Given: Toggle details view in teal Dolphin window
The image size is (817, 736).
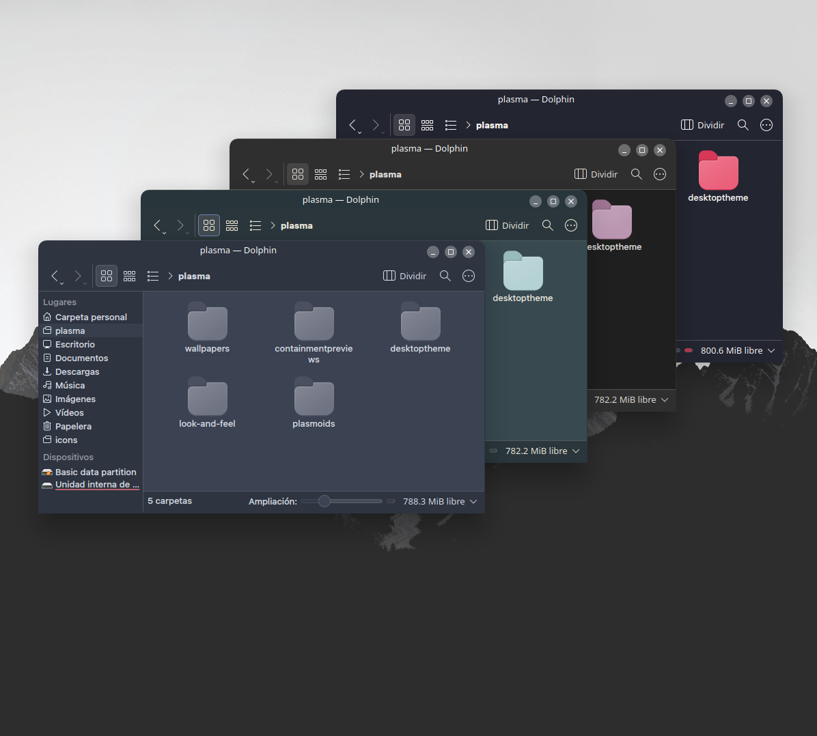Looking at the screenshot, I should [x=255, y=225].
